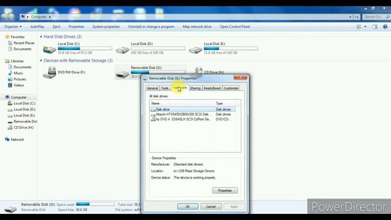This screenshot has height=220, width=391.
Task: Click the Computer icon in navigation pane
Action: pos(7,97)
